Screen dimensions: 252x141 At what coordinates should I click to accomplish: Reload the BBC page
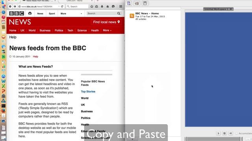pos(62,6)
